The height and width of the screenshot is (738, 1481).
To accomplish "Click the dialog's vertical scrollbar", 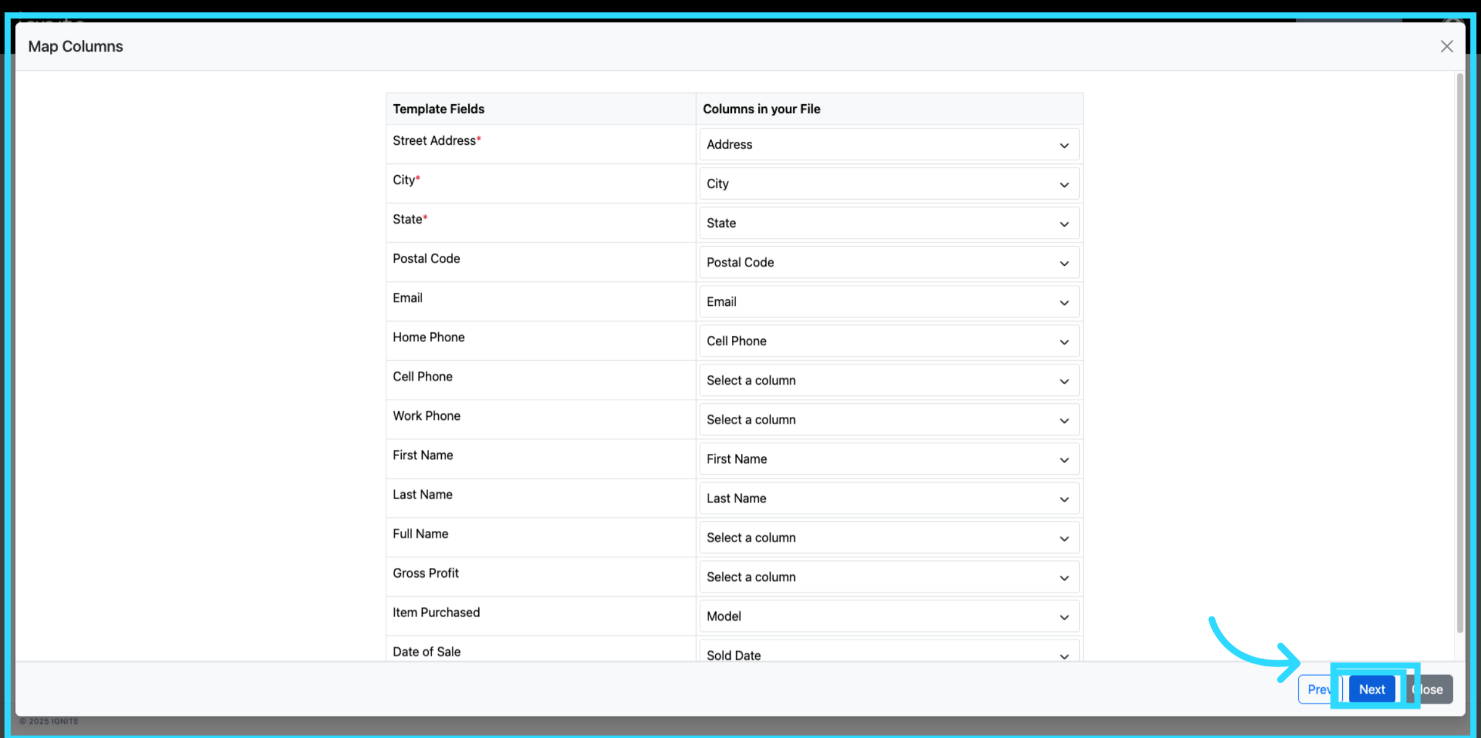I will click(1459, 351).
